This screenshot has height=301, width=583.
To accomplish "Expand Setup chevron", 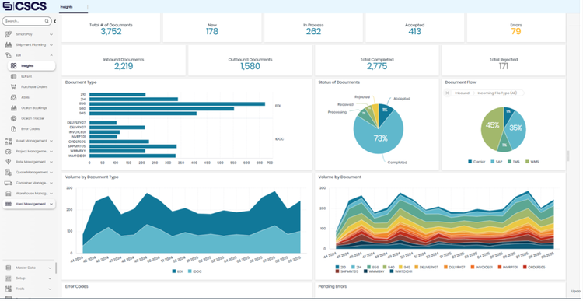I will (x=50, y=278).
